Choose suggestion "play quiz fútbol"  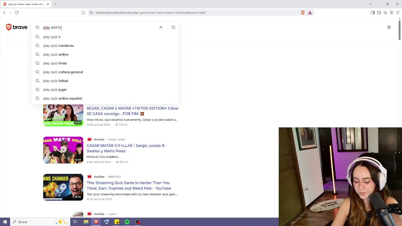pos(105,81)
